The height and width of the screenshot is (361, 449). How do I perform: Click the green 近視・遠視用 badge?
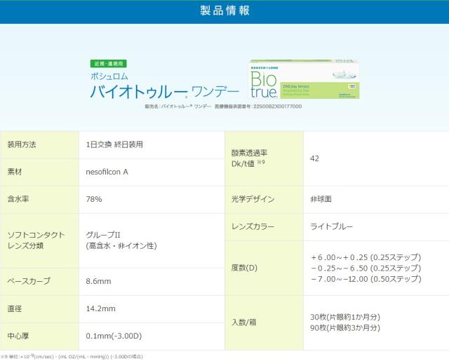108,62
